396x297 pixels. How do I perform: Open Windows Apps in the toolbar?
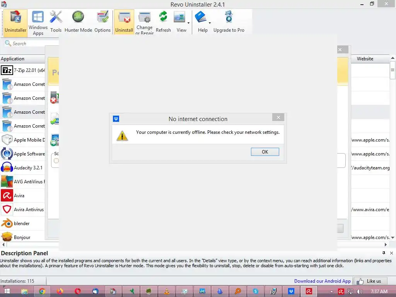tap(38, 22)
